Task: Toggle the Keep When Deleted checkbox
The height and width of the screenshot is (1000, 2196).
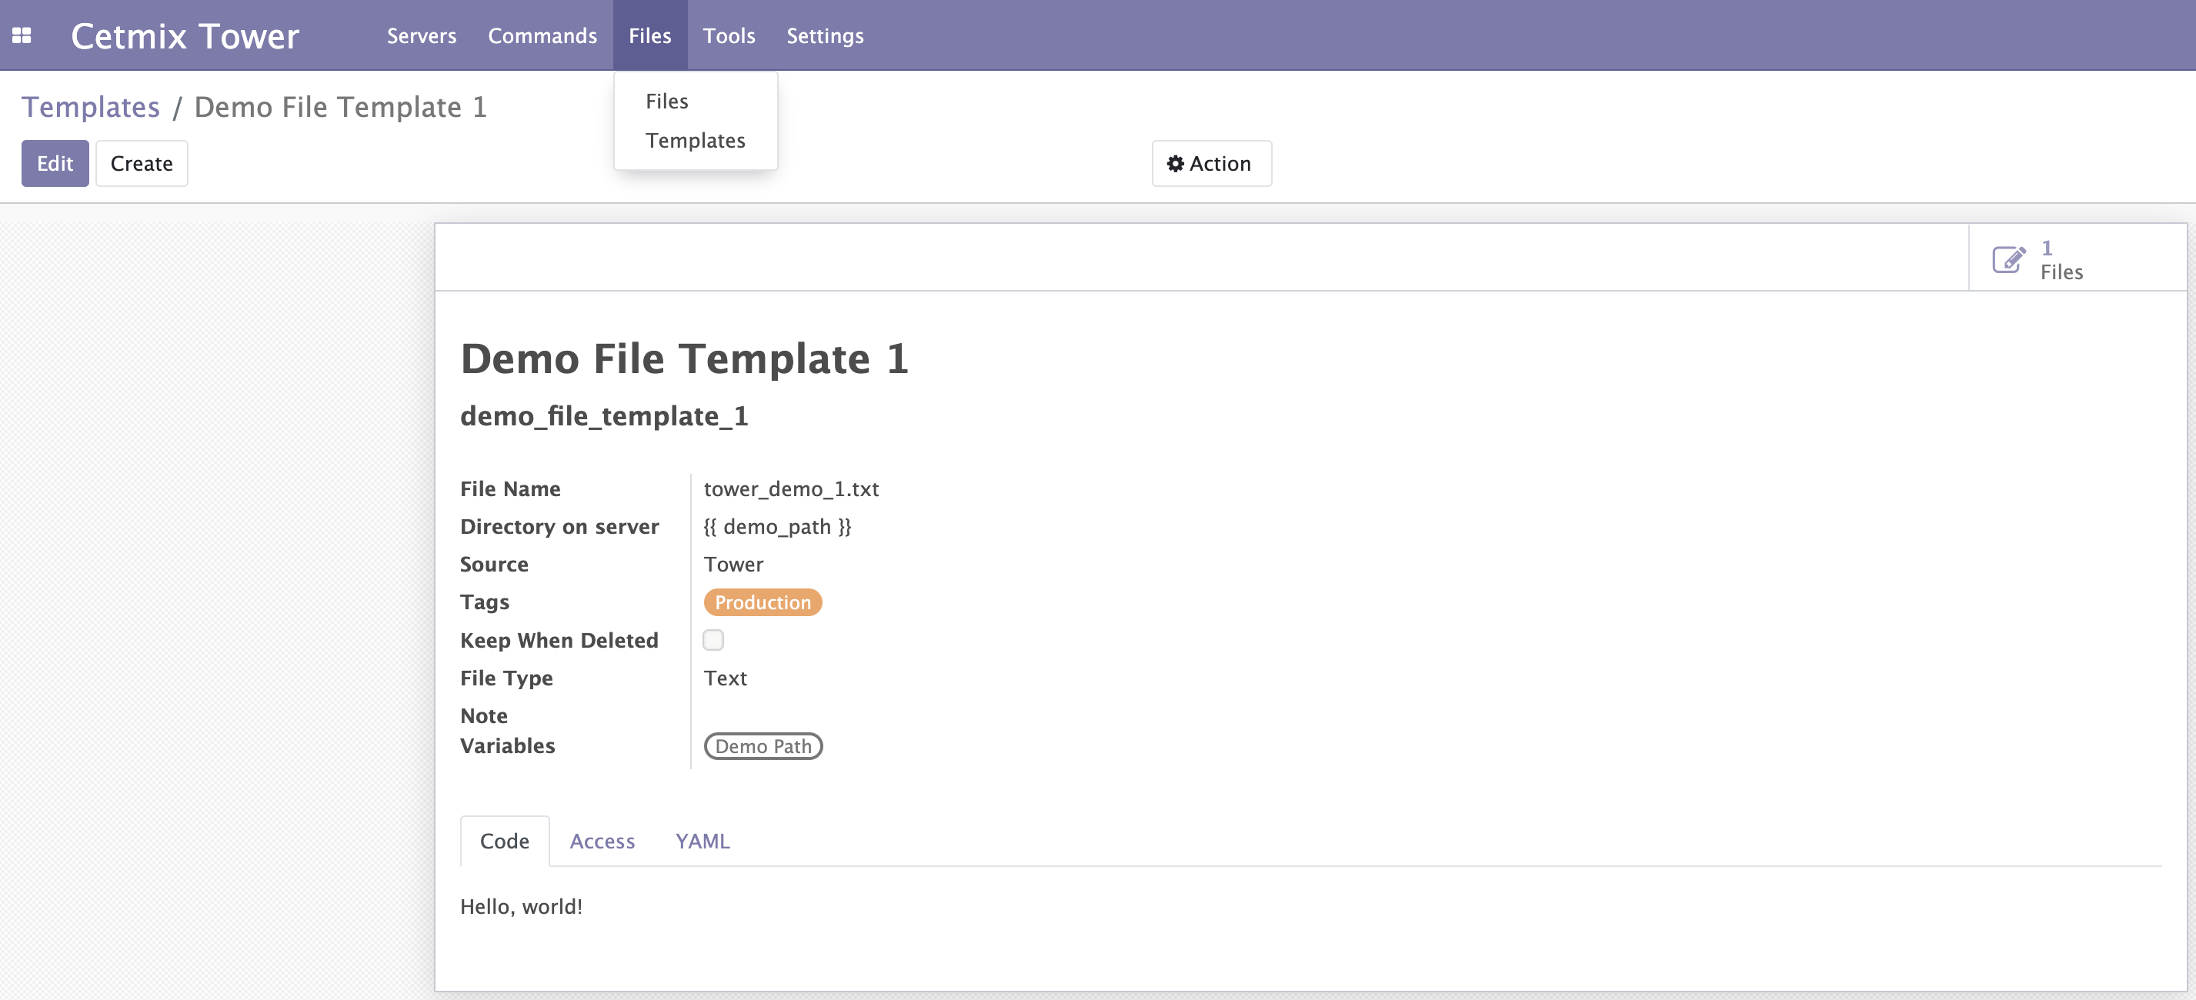Action: [713, 640]
